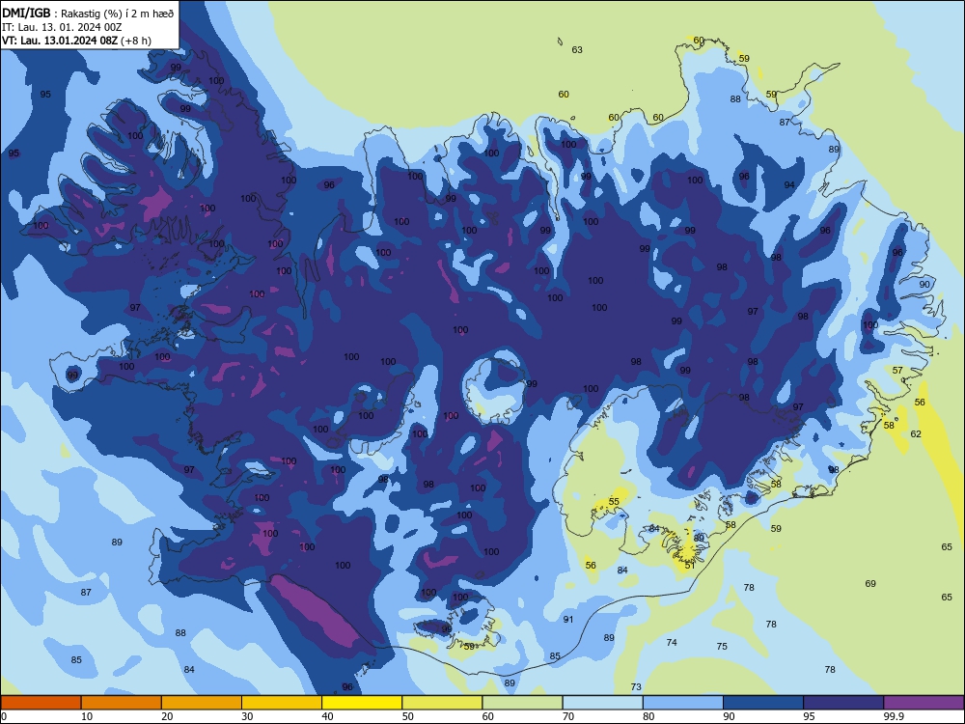This screenshot has width=965, height=724.
Task: Click the humidity value '51' on the map
Action: tap(690, 565)
